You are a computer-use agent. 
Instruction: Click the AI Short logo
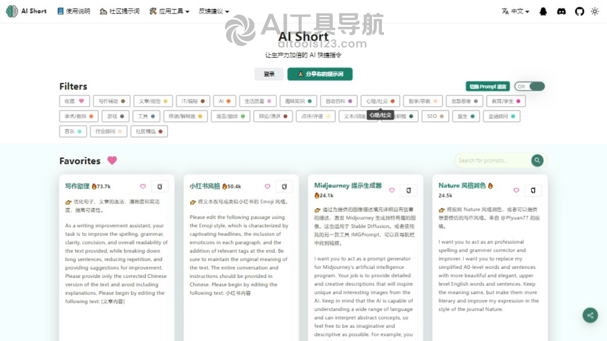click(26, 11)
